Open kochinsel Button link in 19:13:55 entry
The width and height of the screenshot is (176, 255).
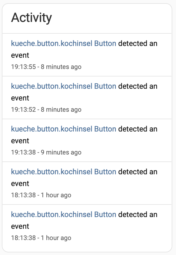click(64, 43)
